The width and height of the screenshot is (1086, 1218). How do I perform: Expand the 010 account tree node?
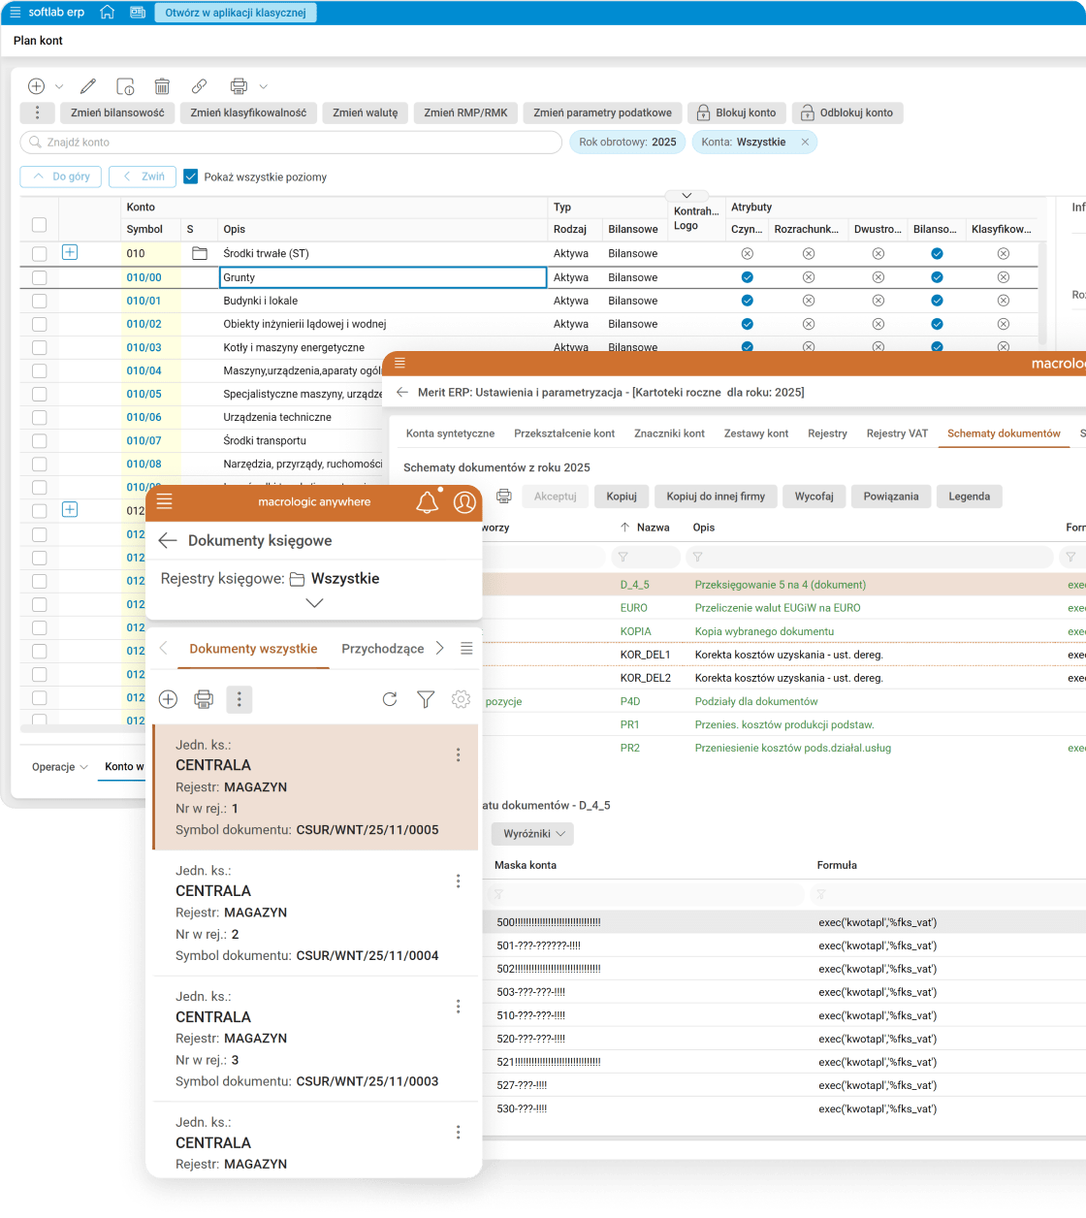70,252
